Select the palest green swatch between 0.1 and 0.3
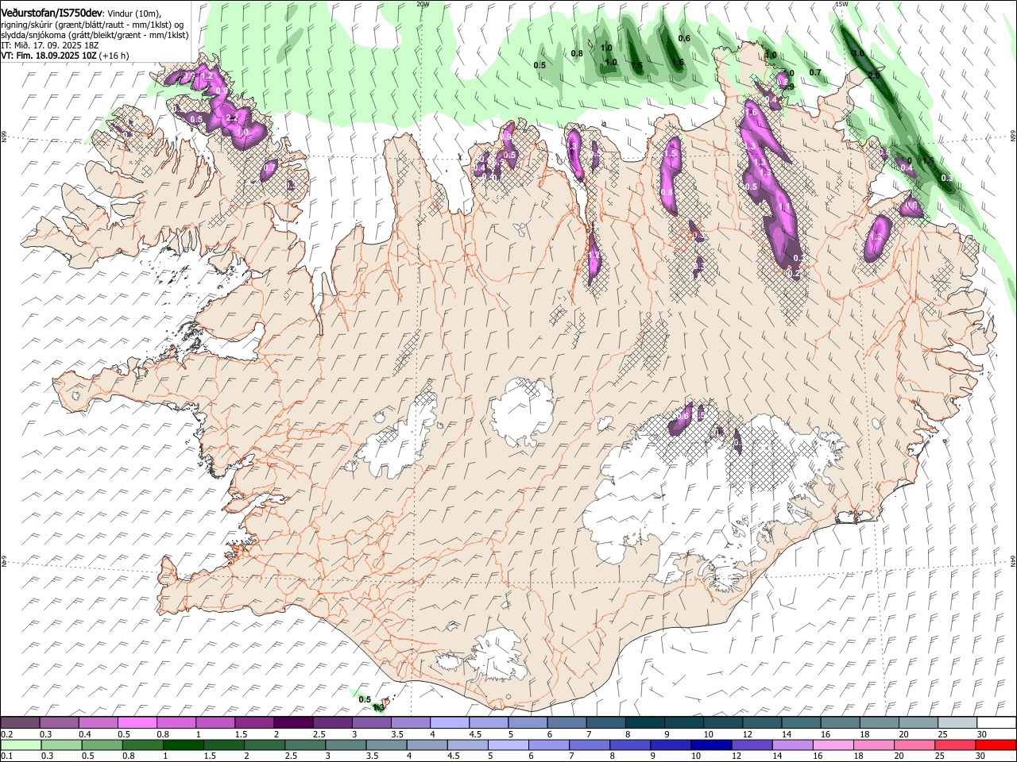The width and height of the screenshot is (1017, 762). click(20, 745)
